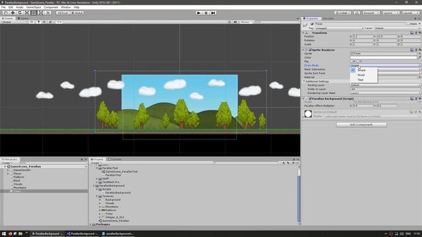Image resolution: width=422 pixels, height=237 pixels.
Task: Select the Move tool in the toolbar
Action: [x=13, y=13]
